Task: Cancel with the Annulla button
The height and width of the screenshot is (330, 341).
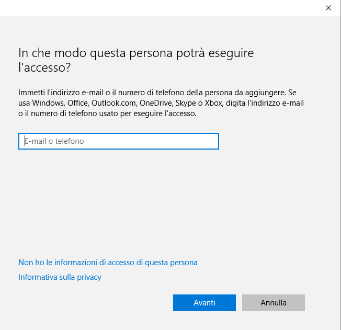Action: coord(273,303)
